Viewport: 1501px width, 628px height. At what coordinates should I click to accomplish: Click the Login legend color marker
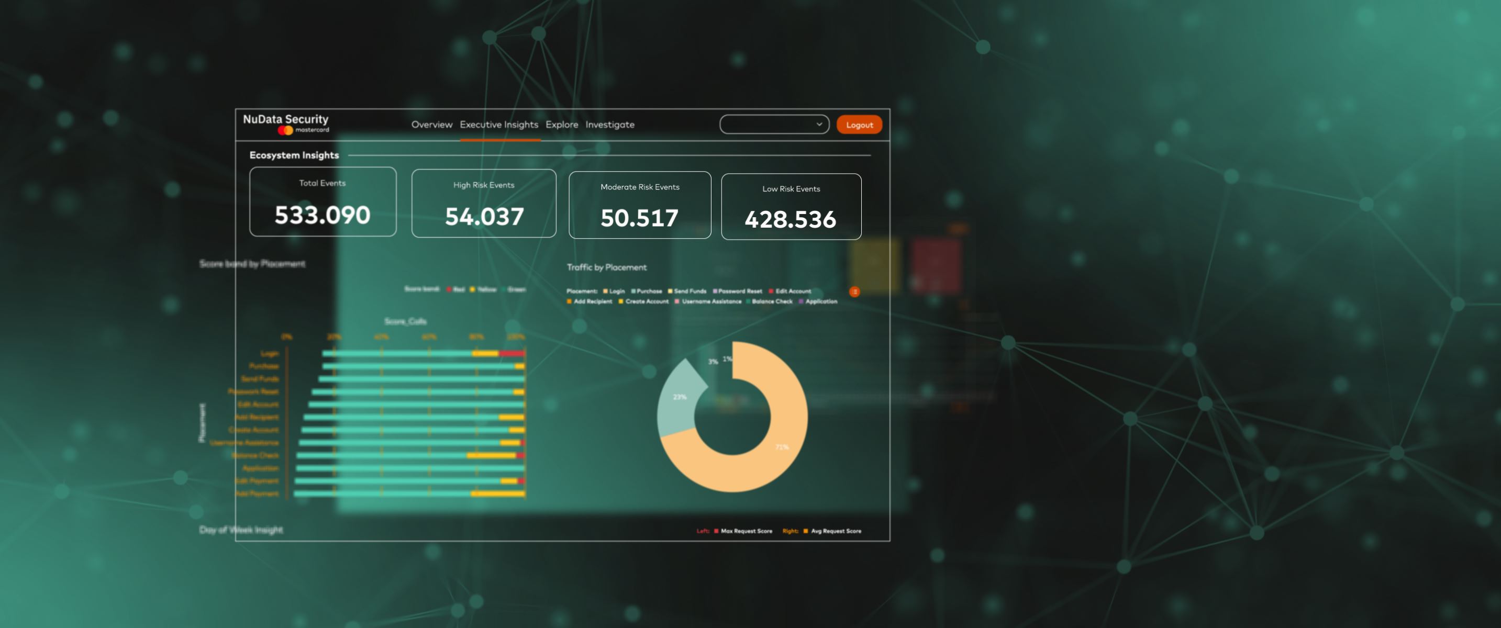(x=605, y=291)
